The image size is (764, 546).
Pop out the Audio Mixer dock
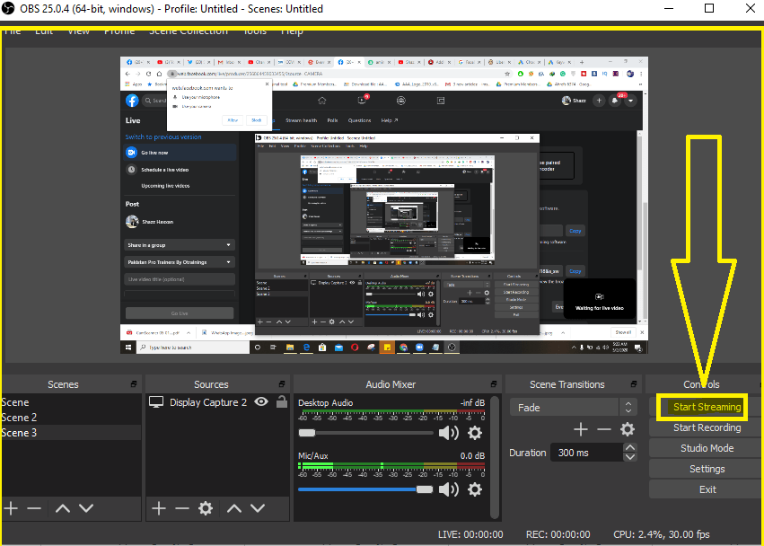tap(494, 384)
